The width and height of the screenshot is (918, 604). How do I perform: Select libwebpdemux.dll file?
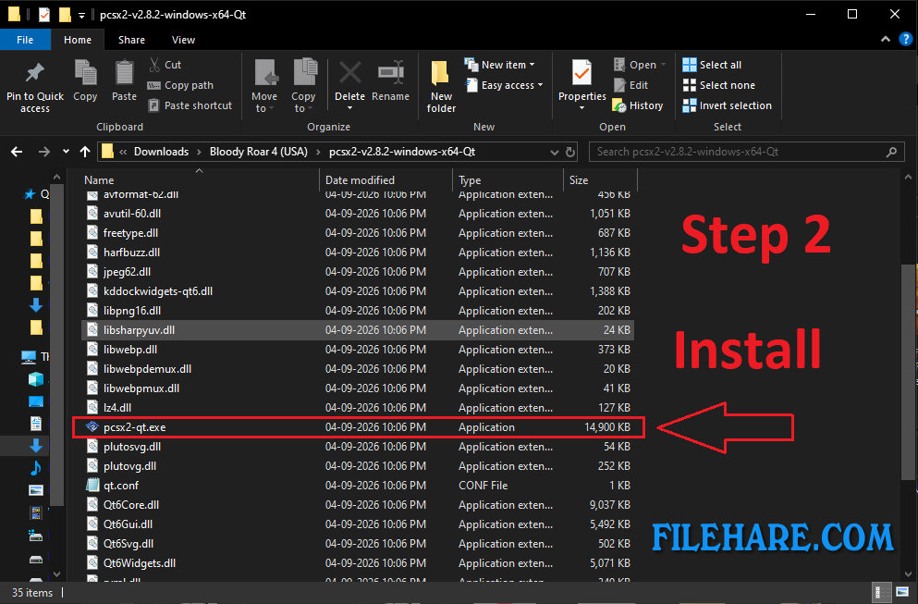click(358, 368)
